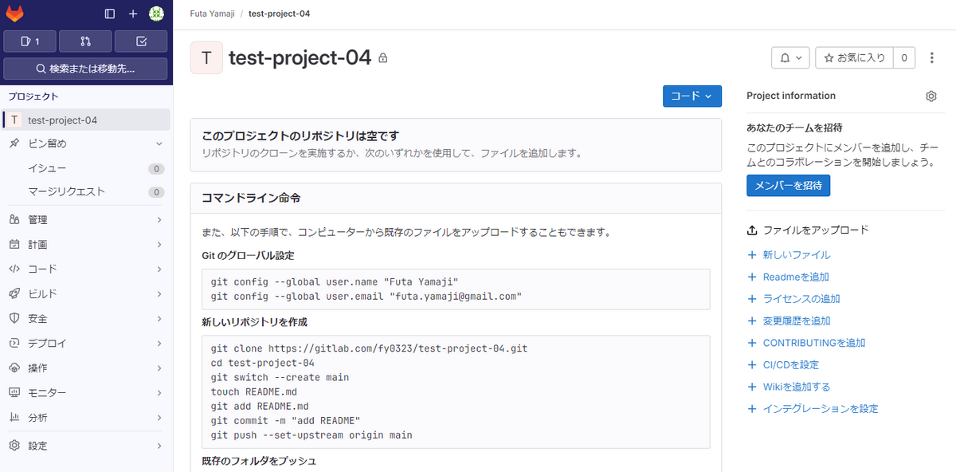Viewport: 956px width, 472px height.
Task: Select イシュー in the sidebar
Action: pos(47,168)
